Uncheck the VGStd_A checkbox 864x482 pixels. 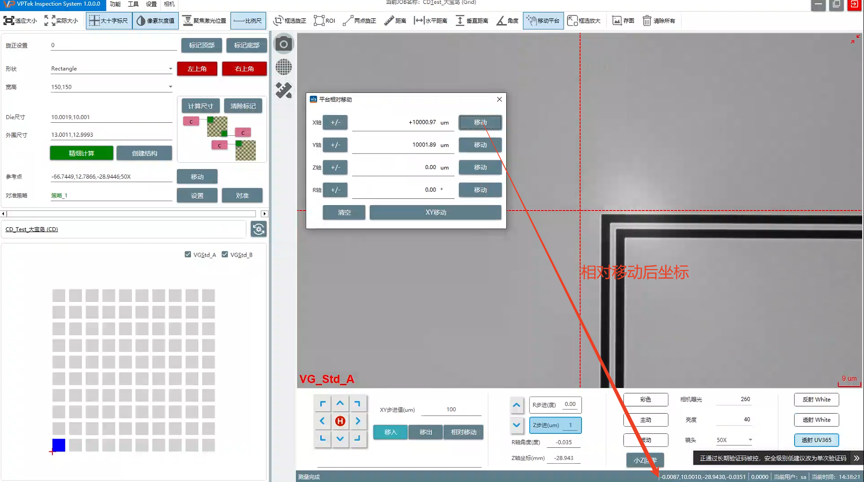click(x=188, y=254)
